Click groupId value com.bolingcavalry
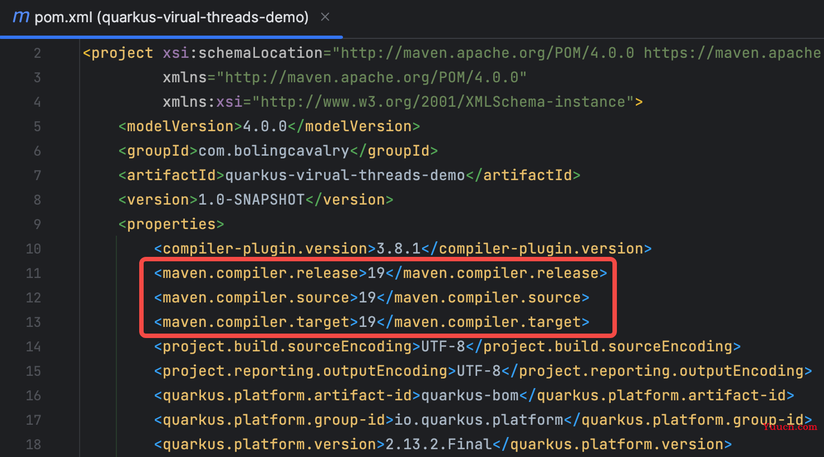The image size is (824, 457). (274, 151)
